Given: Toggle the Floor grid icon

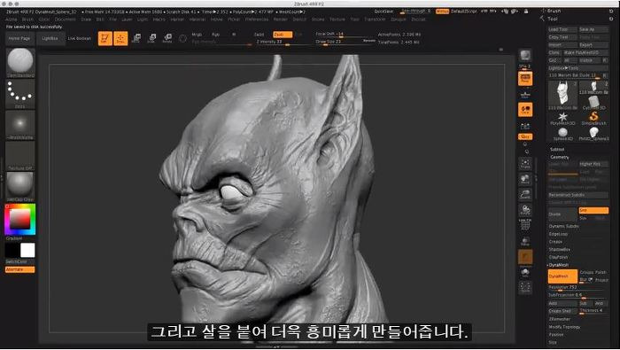Looking at the screenshot, I should pyautogui.click(x=525, y=95).
